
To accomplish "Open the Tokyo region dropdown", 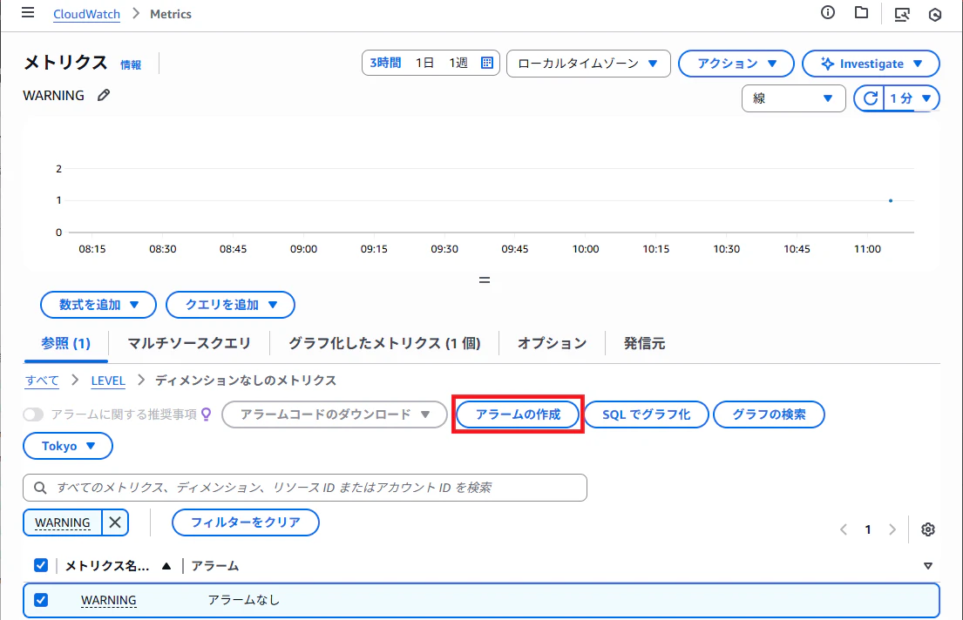I will pos(68,446).
